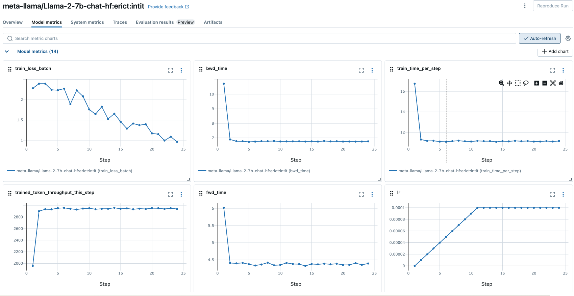Viewport: 574px width, 296px height.
Task: Open the run's kebab menu beside Reproduce Run
Action: 525,6
